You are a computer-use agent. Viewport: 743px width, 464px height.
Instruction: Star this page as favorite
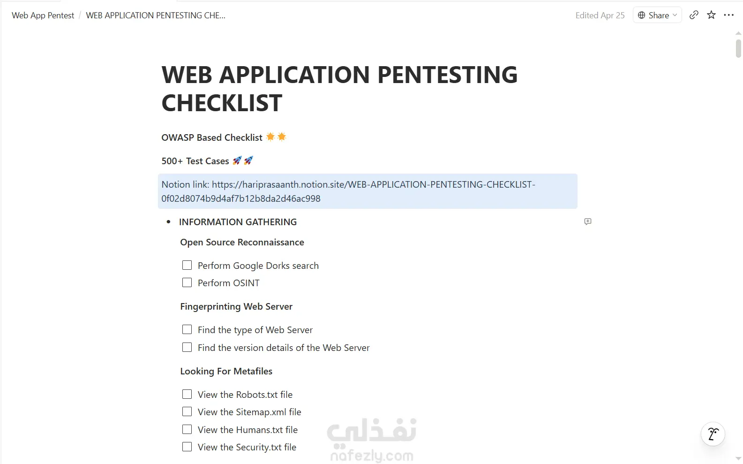point(711,15)
